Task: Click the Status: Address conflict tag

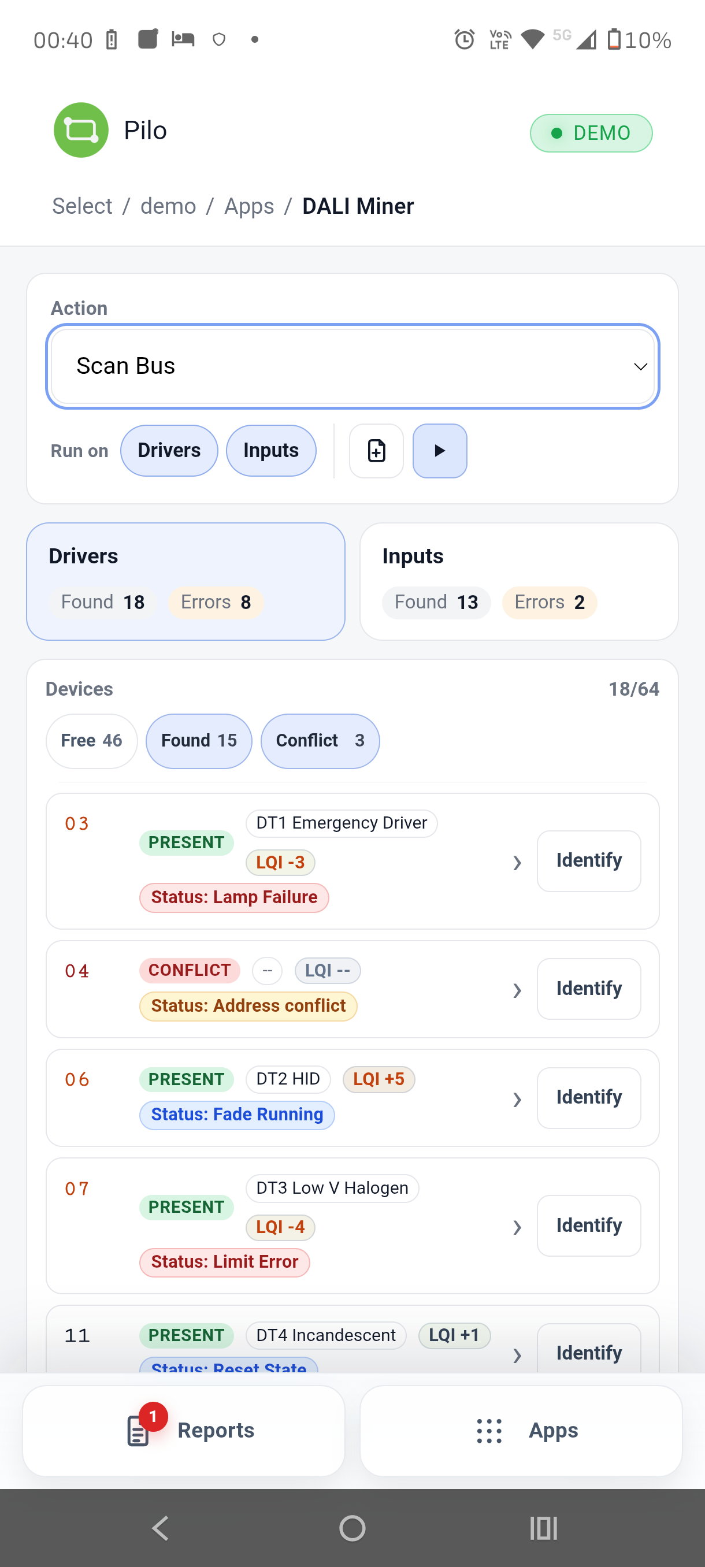Action: [x=248, y=1006]
